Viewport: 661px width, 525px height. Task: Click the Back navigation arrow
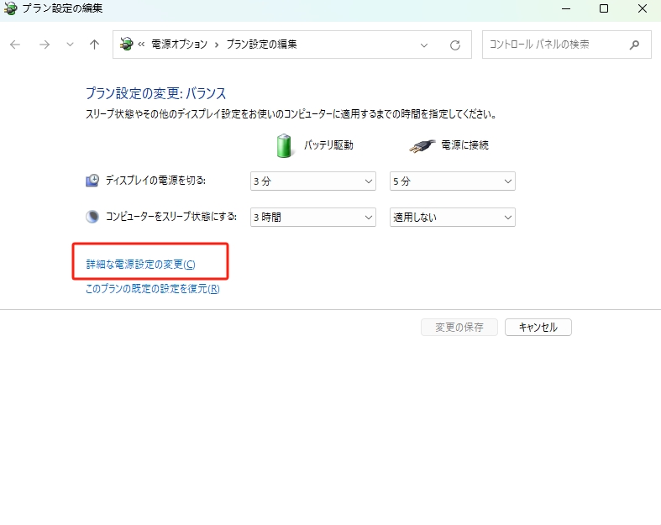pyautogui.click(x=15, y=45)
